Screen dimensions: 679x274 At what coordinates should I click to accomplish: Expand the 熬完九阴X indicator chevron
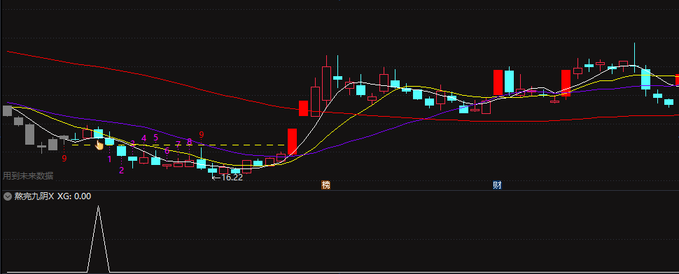[8, 196]
